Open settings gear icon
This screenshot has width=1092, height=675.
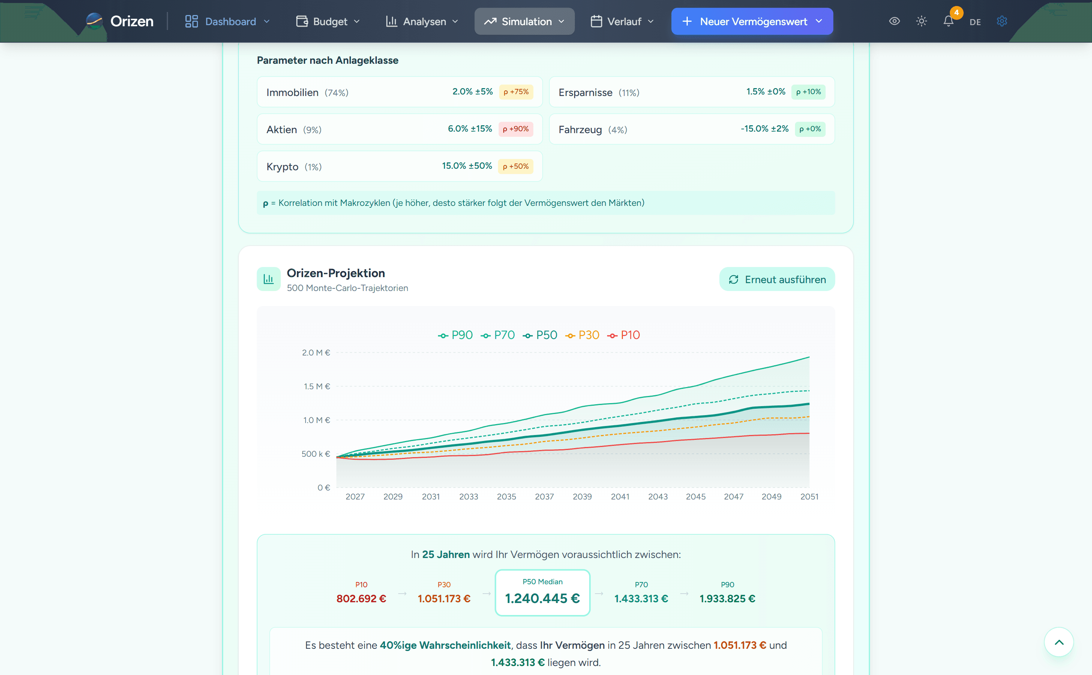click(x=1002, y=21)
